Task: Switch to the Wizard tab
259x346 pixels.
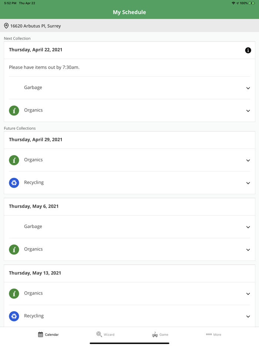Action: 105,335
